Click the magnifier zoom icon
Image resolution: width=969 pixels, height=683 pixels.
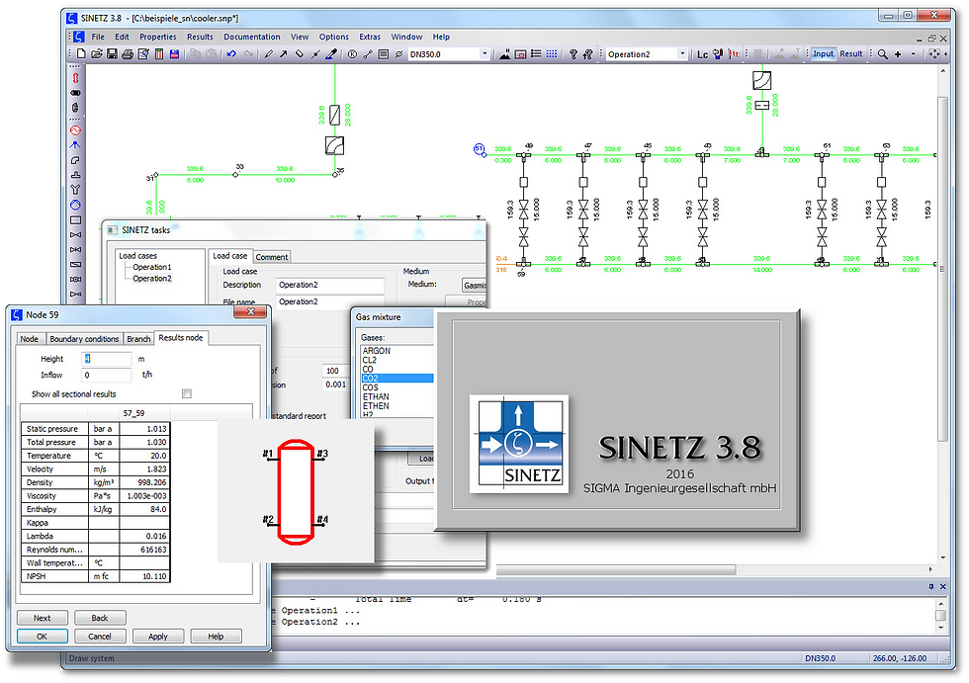click(883, 54)
